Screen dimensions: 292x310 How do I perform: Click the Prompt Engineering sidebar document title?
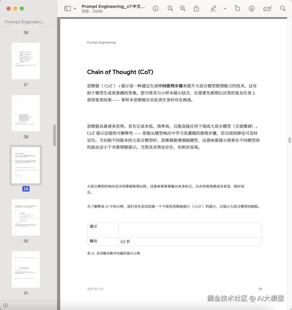point(25,22)
